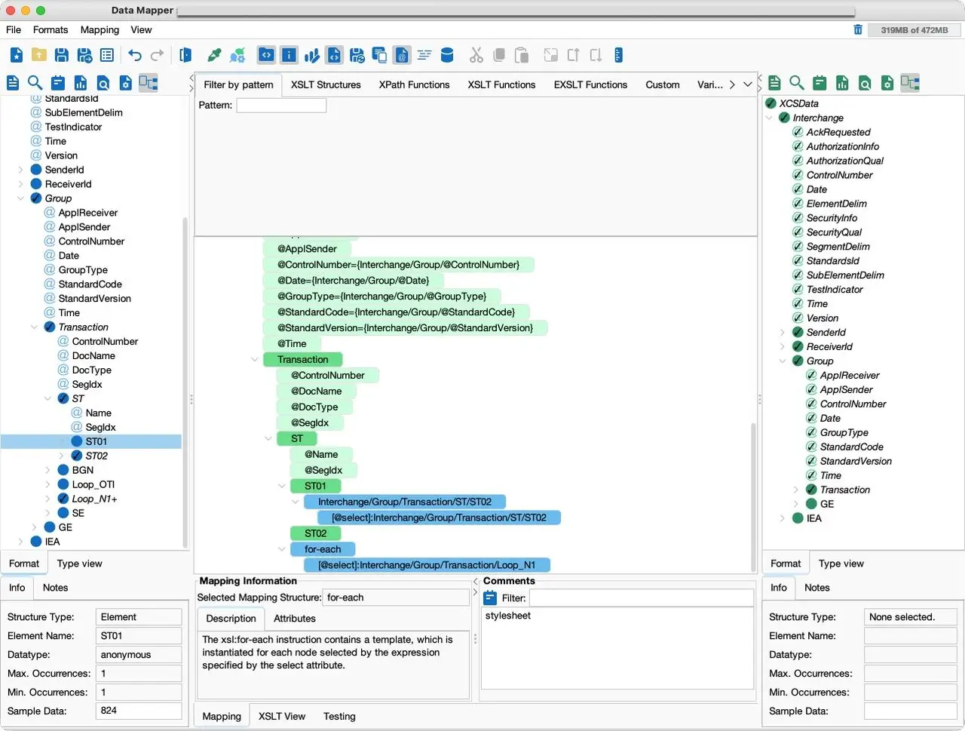This screenshot has width=965, height=731.
Task: Toggle the highlighted '@' file toolbar button
Action: [x=402, y=55]
